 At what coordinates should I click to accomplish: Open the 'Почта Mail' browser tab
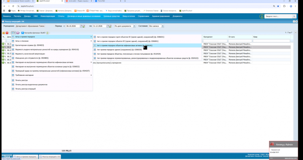[107, 1]
